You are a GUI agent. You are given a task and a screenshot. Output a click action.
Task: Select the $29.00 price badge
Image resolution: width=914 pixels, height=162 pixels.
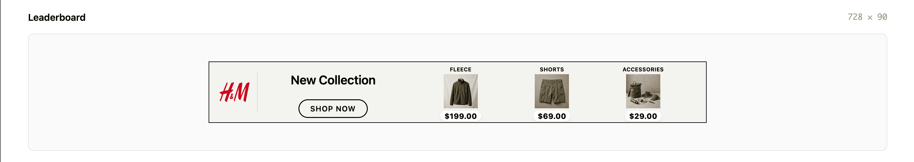[x=643, y=116]
